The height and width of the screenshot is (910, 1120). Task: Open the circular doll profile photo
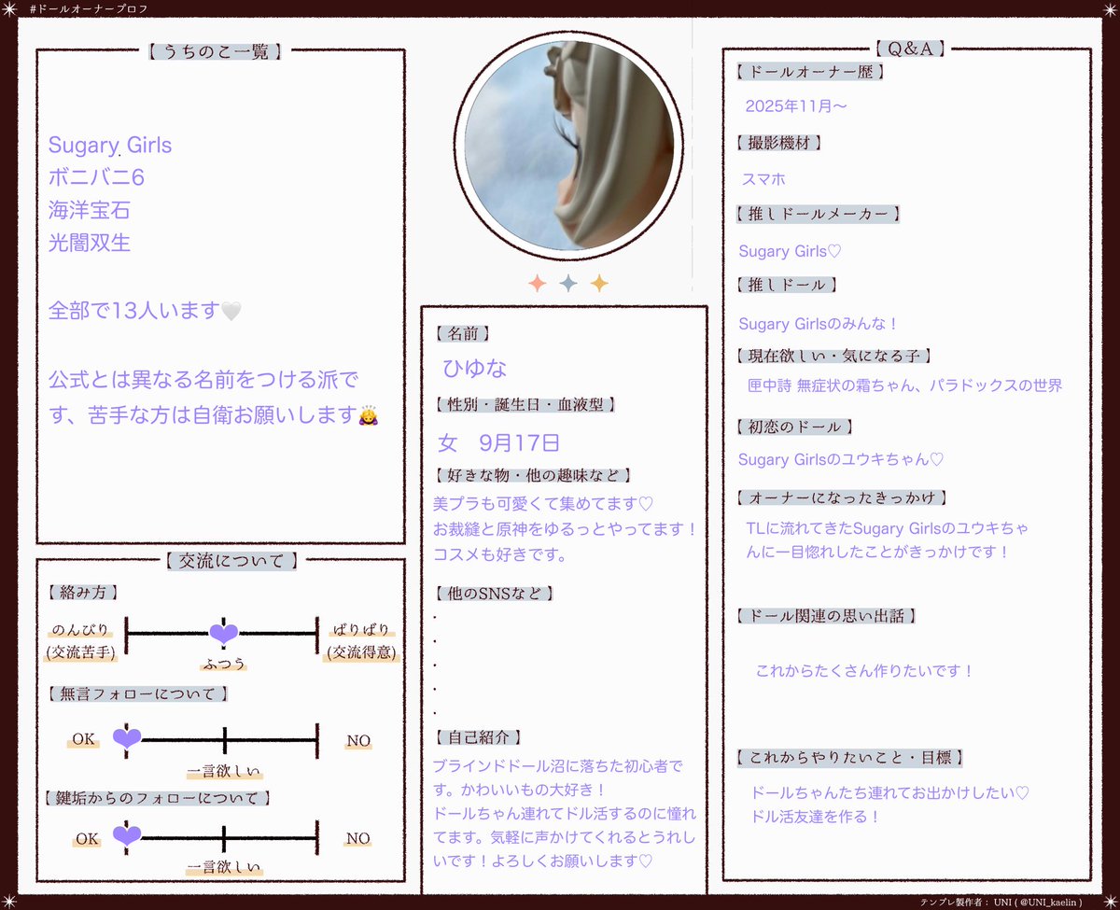568,147
